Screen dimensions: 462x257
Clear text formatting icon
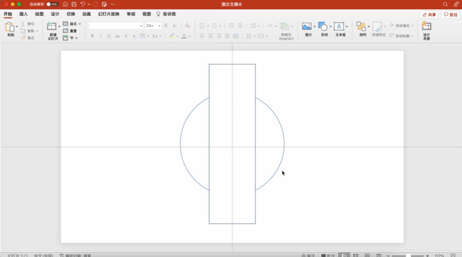coord(187,26)
